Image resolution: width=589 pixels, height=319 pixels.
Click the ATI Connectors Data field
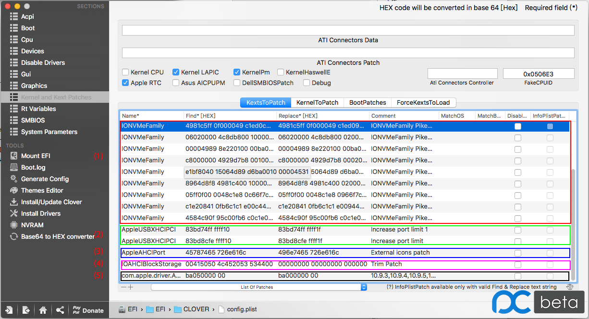pos(348,30)
